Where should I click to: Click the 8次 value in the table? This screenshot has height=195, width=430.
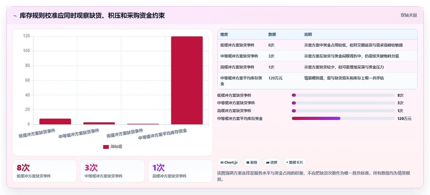click(x=271, y=45)
